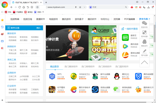Screen dimensions: 156x103
Task: Jump to page top with arrow
Action: tap(144, 62)
